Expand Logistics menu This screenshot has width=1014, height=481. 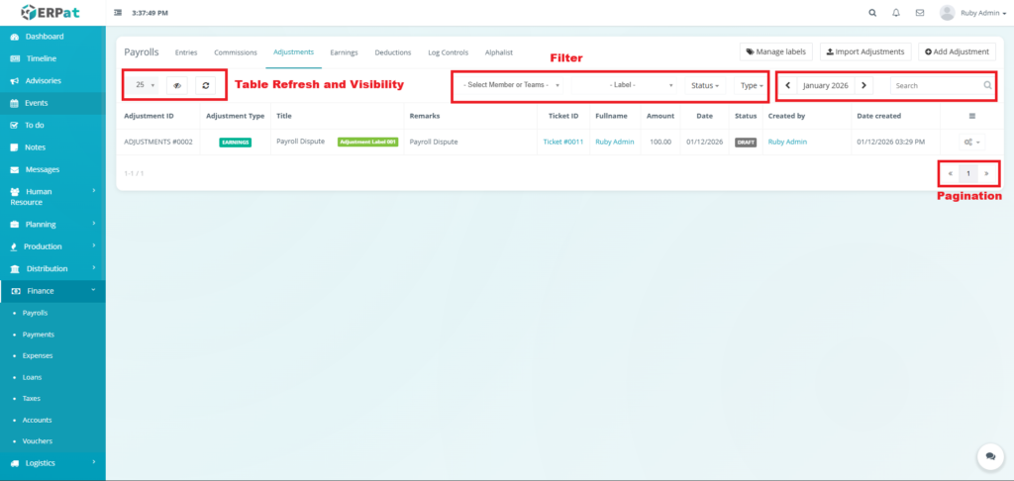tap(52, 463)
